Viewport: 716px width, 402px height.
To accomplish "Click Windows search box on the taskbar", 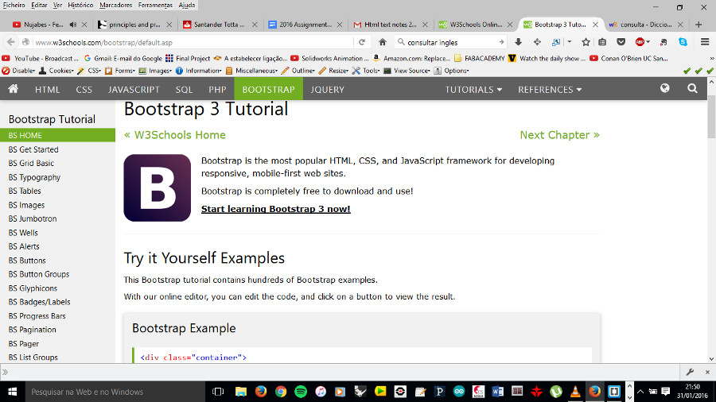I will (114, 392).
